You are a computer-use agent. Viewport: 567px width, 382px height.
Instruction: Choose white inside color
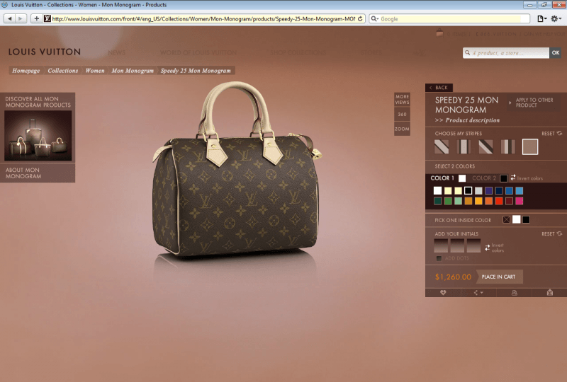(x=517, y=219)
